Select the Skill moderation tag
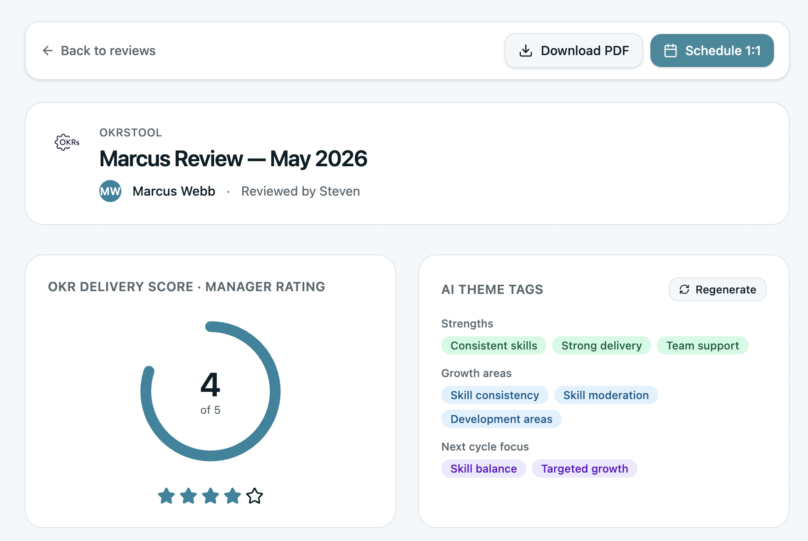Image resolution: width=808 pixels, height=541 pixels. coord(606,395)
